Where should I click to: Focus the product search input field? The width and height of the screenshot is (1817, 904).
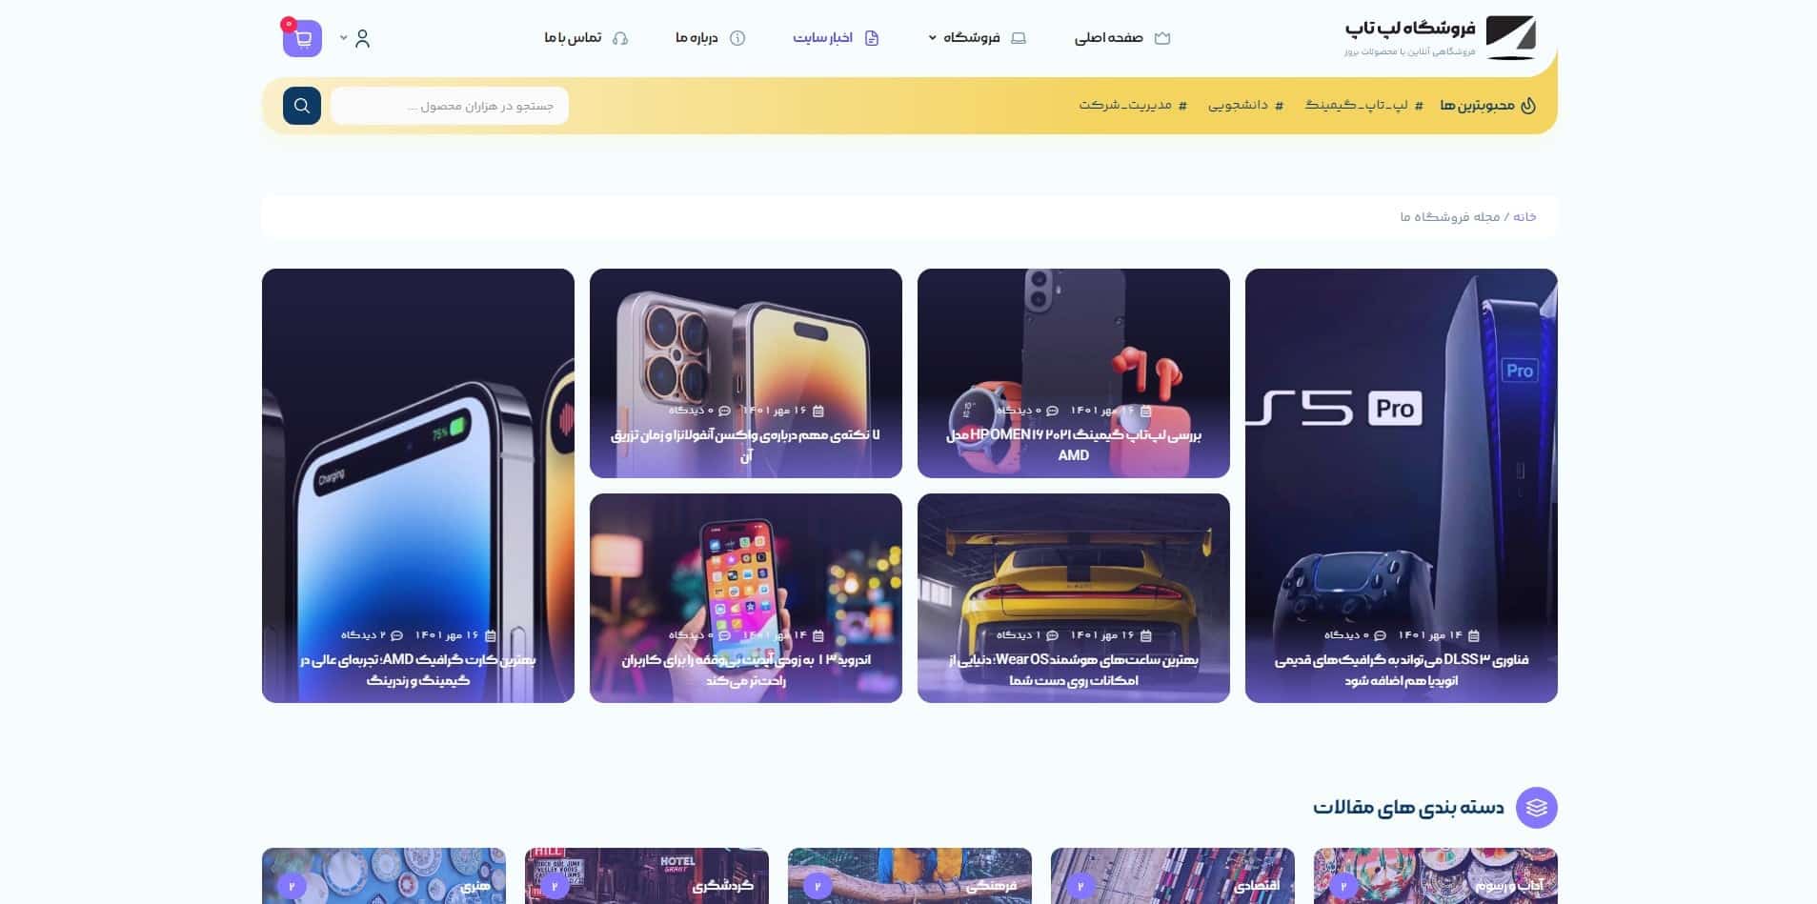[450, 106]
